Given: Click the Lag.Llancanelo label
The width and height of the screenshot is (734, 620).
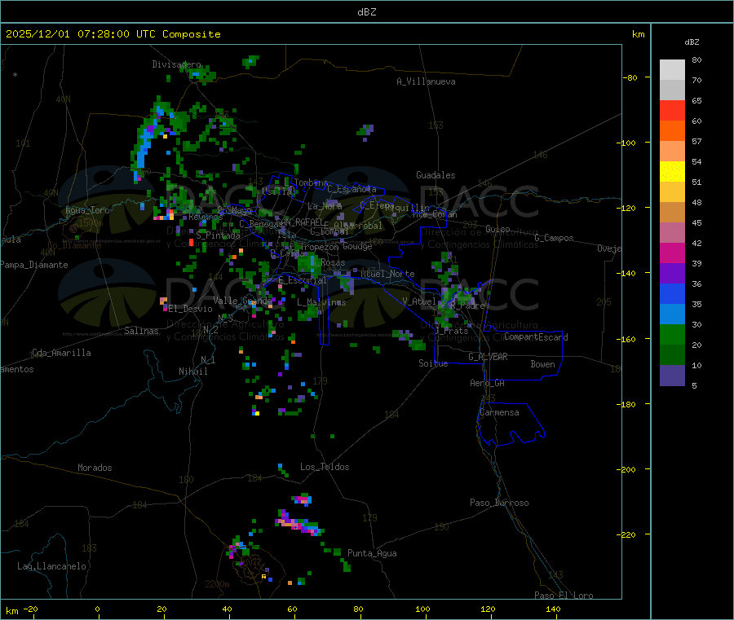Looking at the screenshot, I should (52, 566).
